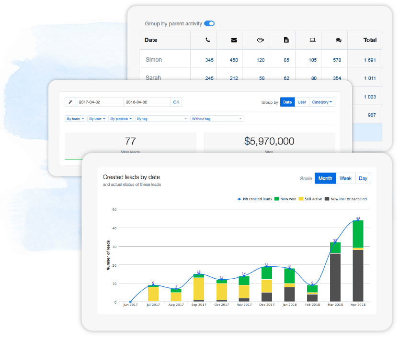Group by Date tab
The height and width of the screenshot is (338, 399).
pos(287,102)
